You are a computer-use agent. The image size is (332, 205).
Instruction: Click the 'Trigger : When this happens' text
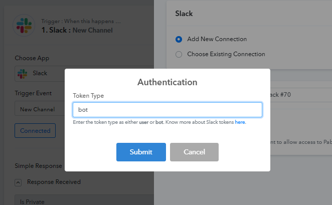point(81,21)
